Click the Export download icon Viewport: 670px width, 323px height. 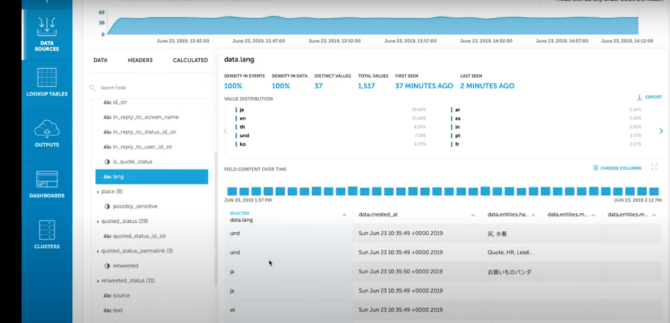[640, 97]
